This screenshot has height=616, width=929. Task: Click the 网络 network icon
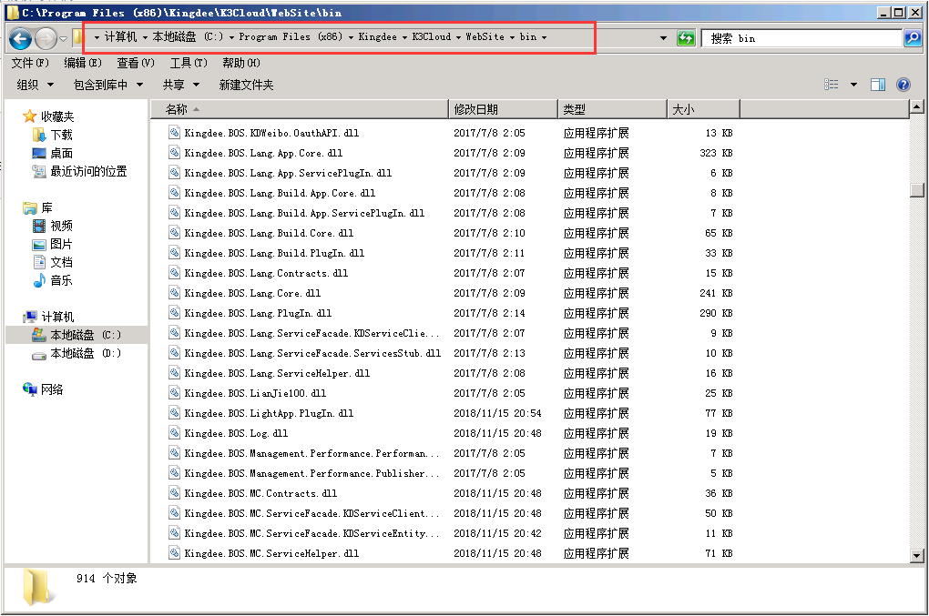pos(30,389)
